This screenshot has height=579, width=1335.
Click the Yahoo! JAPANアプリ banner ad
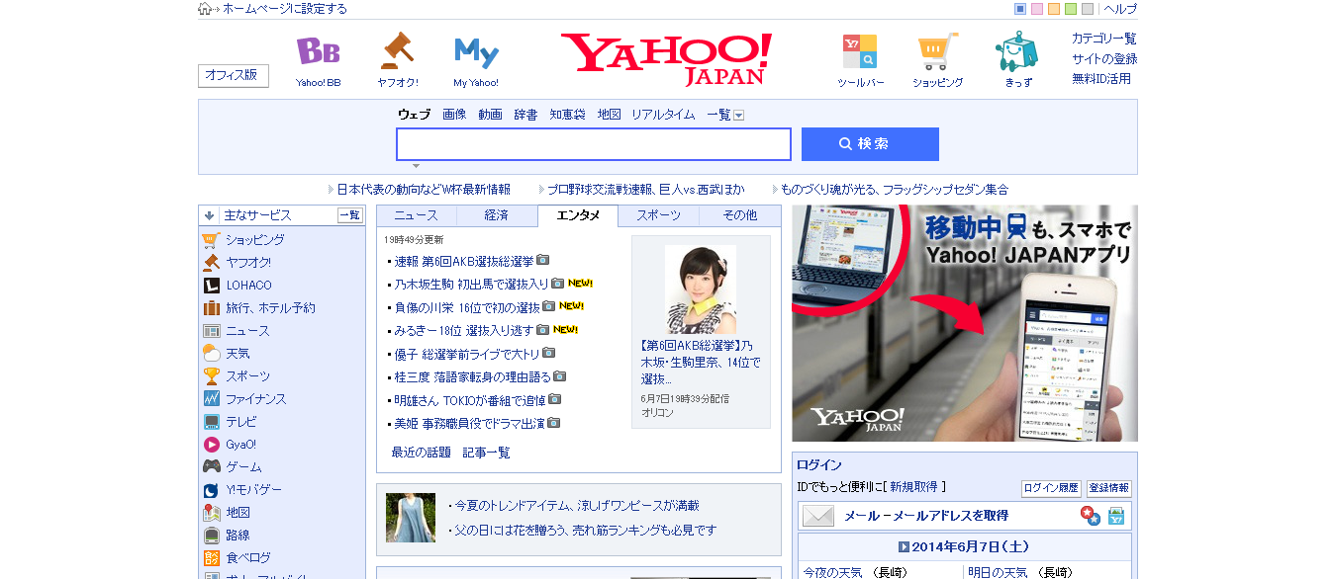(965, 323)
